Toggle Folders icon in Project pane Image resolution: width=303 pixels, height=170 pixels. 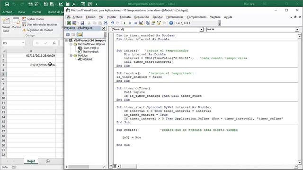coord(80,34)
